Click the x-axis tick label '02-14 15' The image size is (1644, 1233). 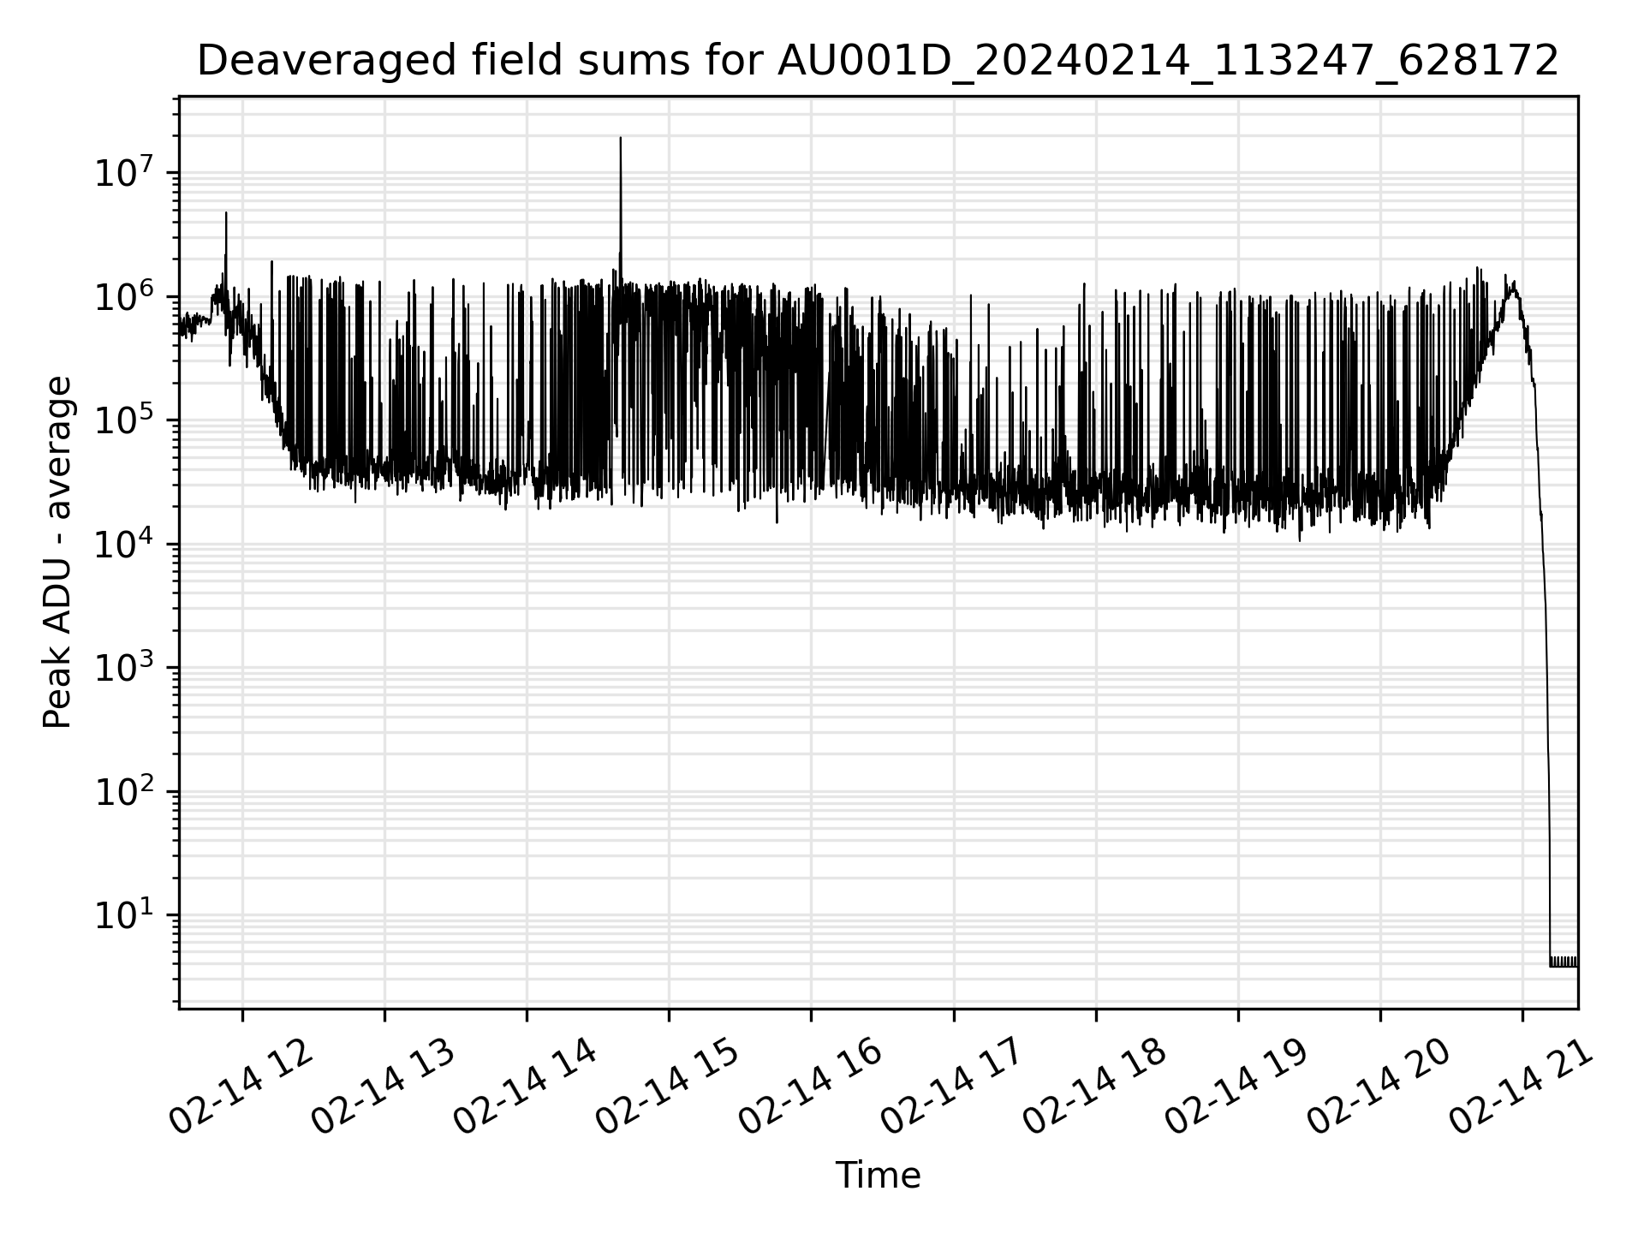(669, 1088)
